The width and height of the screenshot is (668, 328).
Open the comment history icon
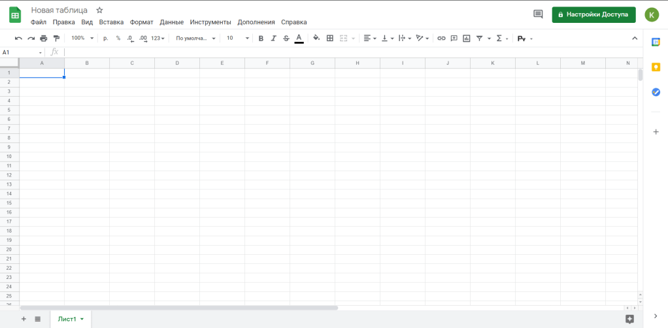coord(538,14)
